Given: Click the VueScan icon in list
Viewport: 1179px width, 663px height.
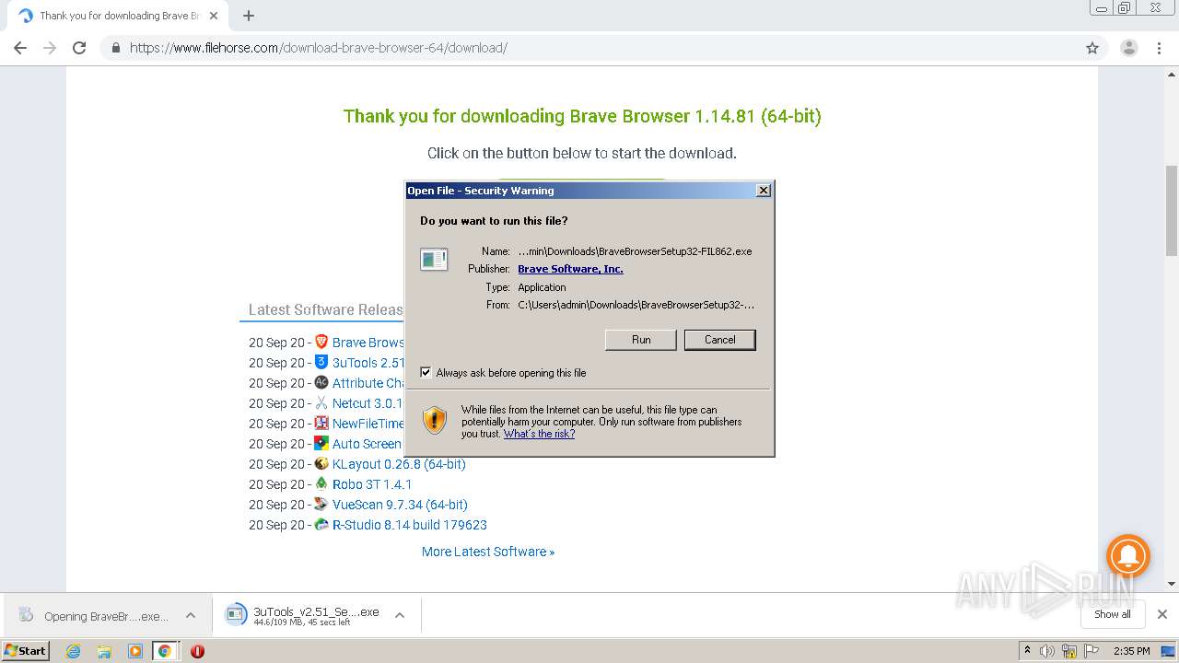Looking at the screenshot, I should click(x=321, y=504).
